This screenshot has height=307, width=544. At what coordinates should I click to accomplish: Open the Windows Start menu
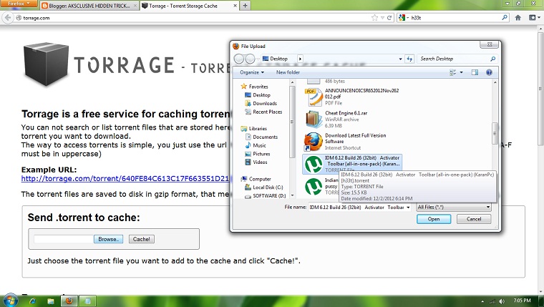coord(10,301)
